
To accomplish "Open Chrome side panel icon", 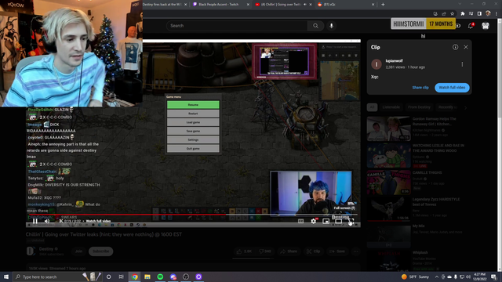I will pos(479,14).
